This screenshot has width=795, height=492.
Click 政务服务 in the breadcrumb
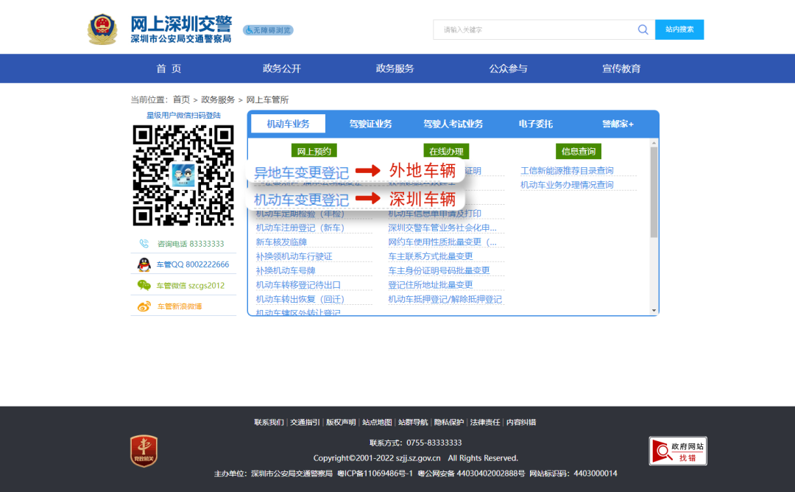[218, 99]
